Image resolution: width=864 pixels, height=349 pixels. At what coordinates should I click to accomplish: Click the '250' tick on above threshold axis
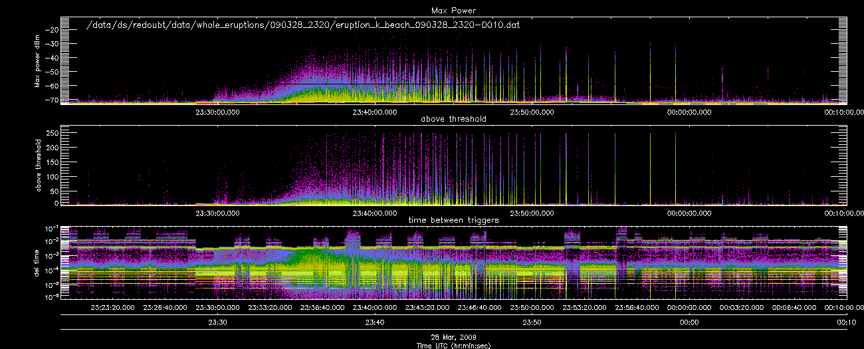53,134
